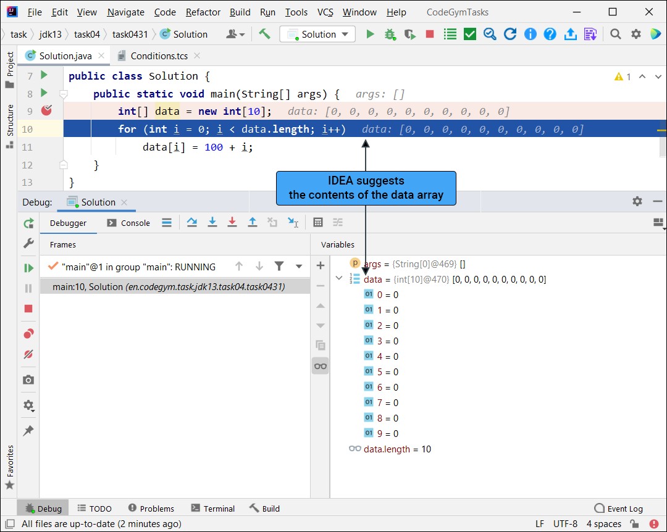Run to Cursor icon in debugger toolbar
This screenshot has height=532, width=667.
(x=293, y=222)
